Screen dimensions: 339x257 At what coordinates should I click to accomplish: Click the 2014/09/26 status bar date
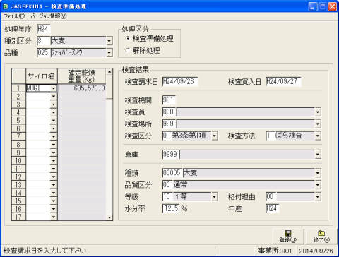(x=316, y=251)
